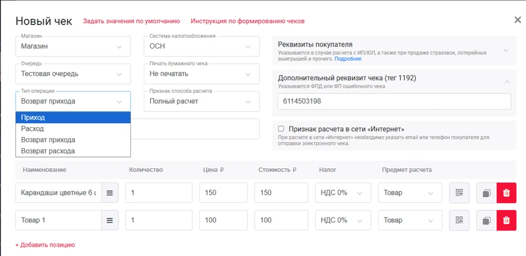Click the tag 1192 field containing 6114503198

click(394, 101)
